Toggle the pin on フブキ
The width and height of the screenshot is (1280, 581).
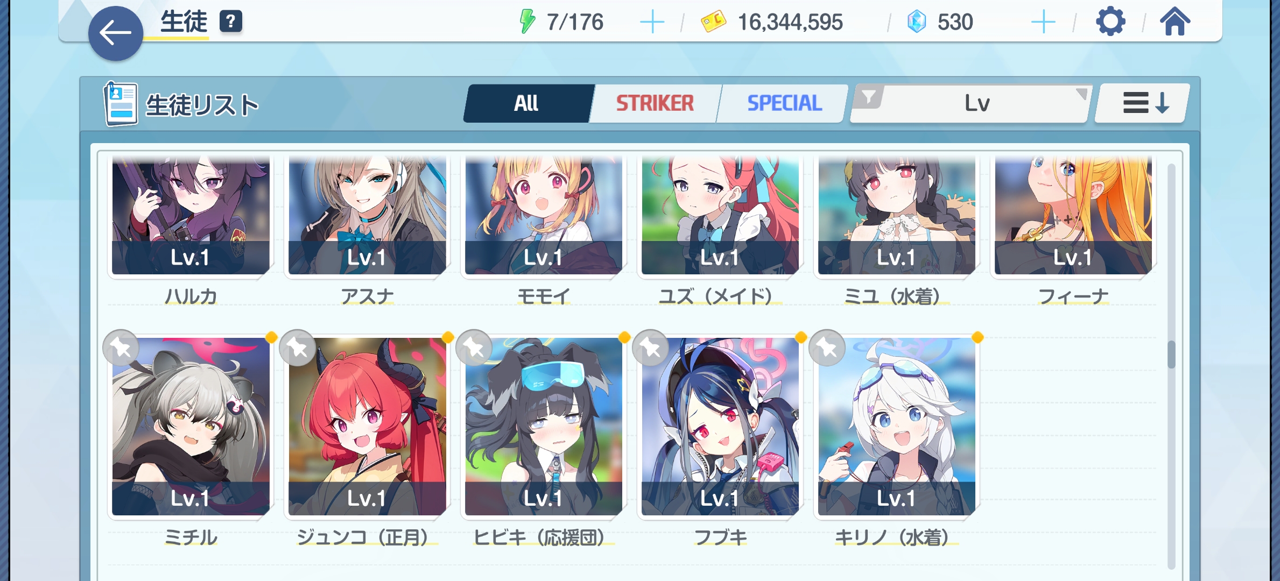pos(651,348)
